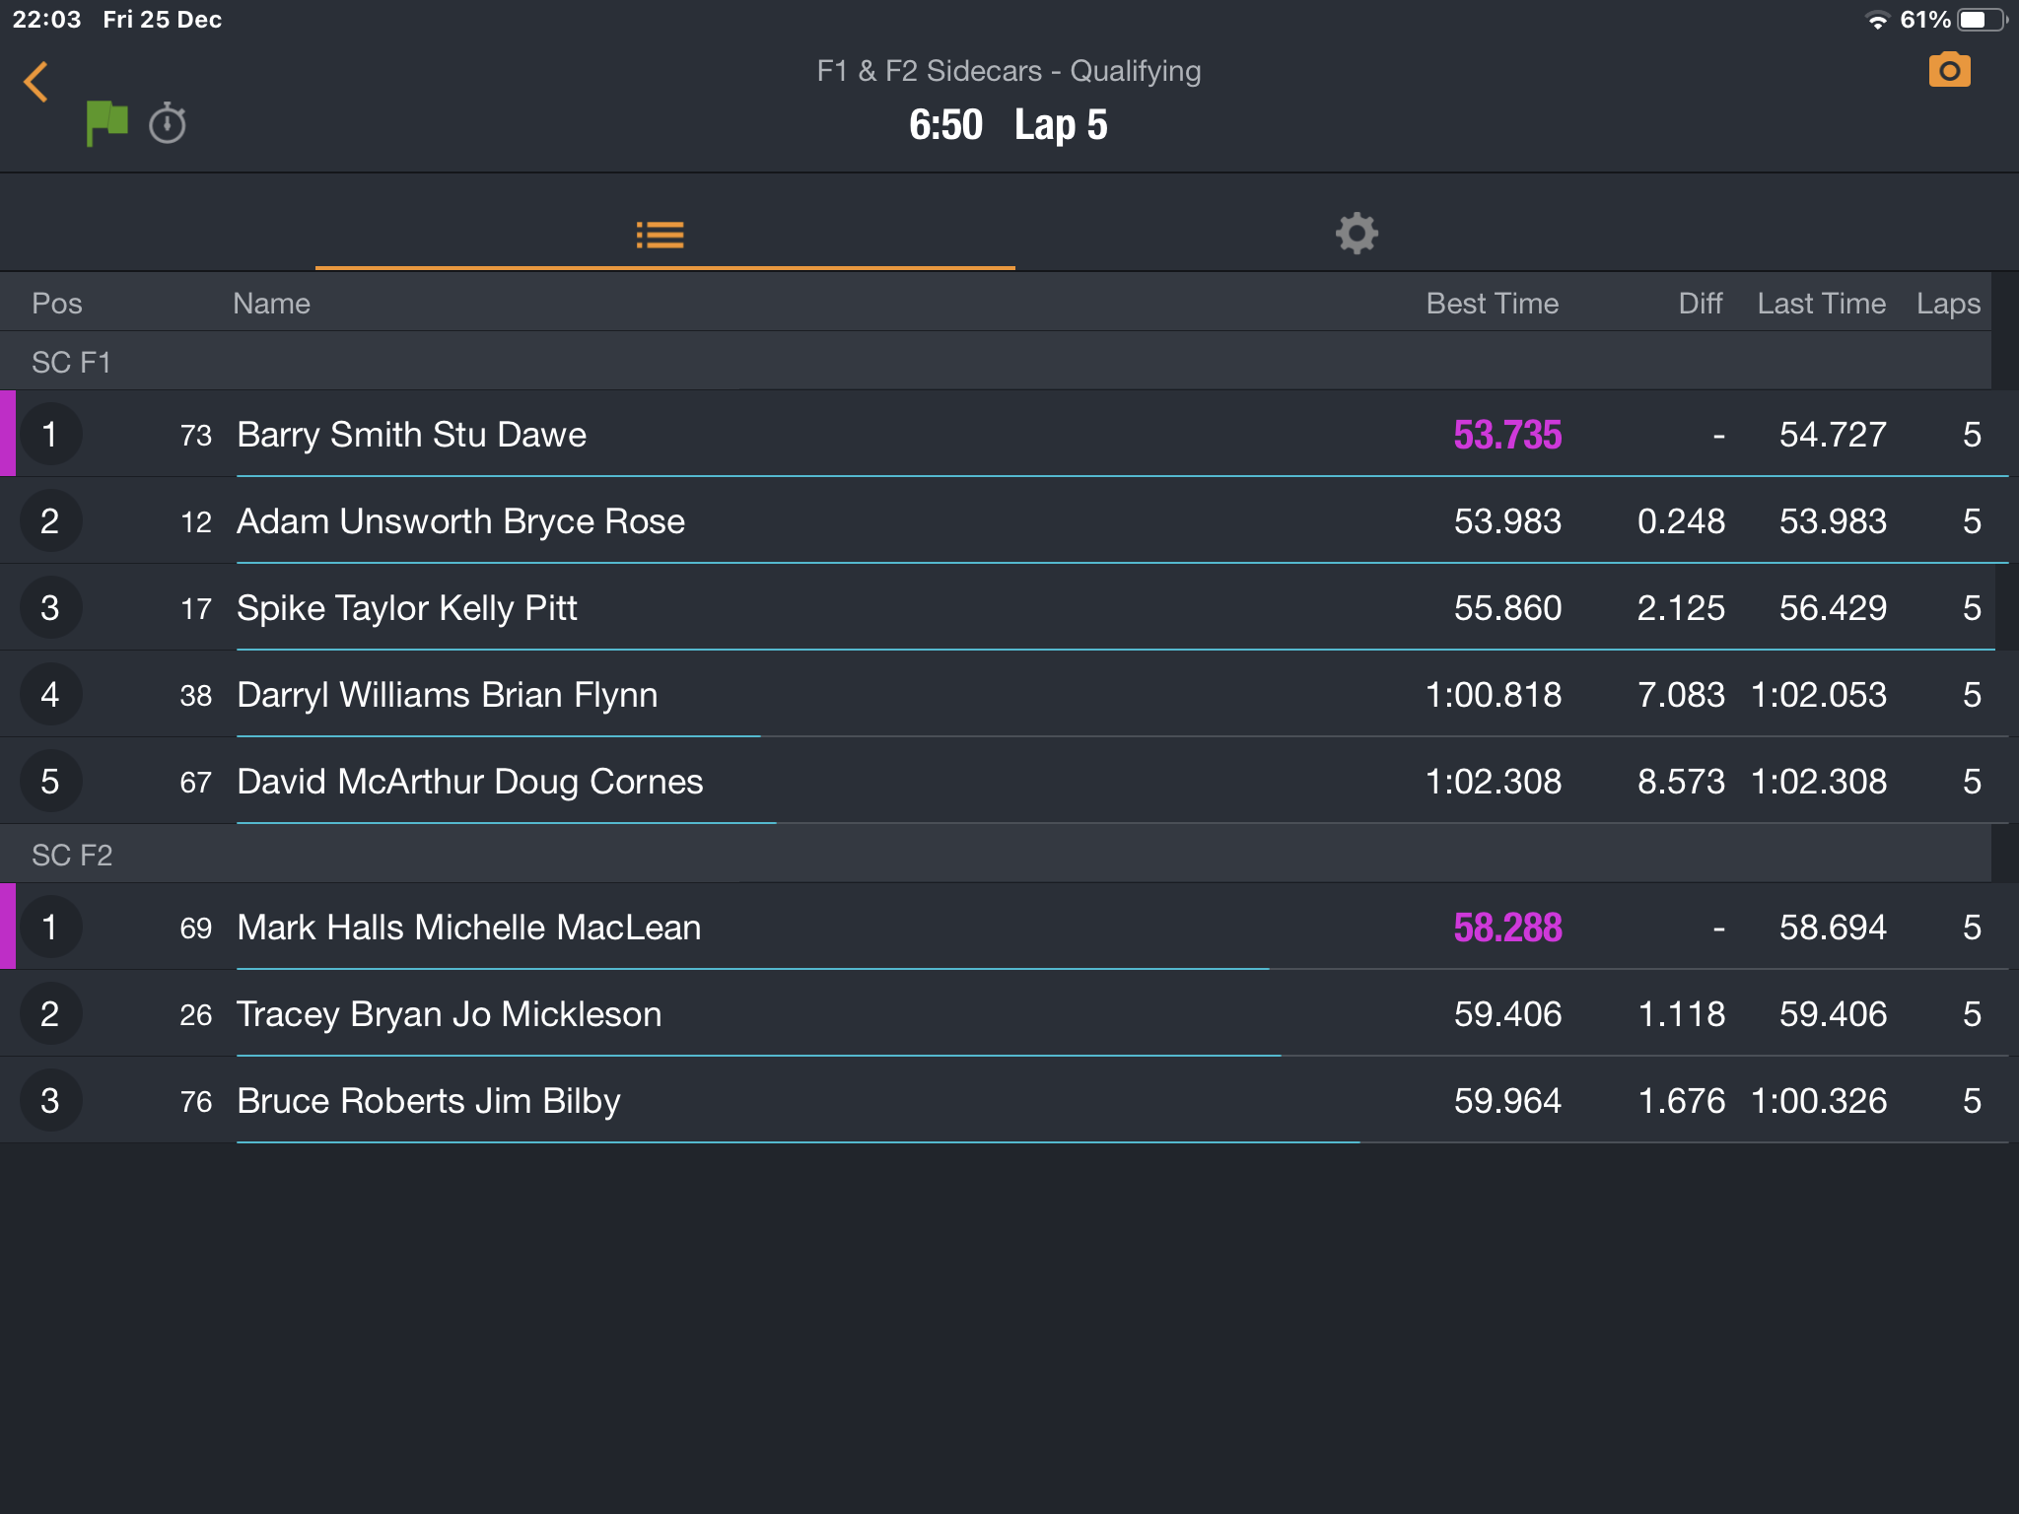Open Tracey Bryan Jo Mickleson entry
Image resolution: width=2019 pixels, height=1514 pixels.
[1009, 1013]
